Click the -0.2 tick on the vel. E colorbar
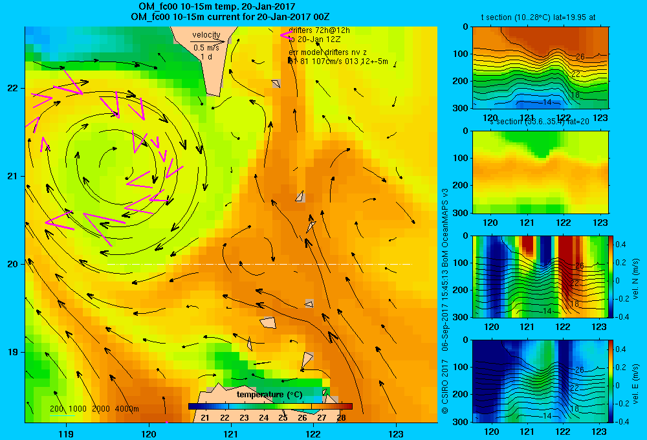 (x=622, y=403)
